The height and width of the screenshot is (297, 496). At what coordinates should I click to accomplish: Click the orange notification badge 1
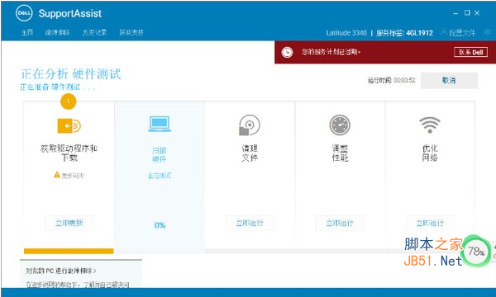[x=69, y=101]
